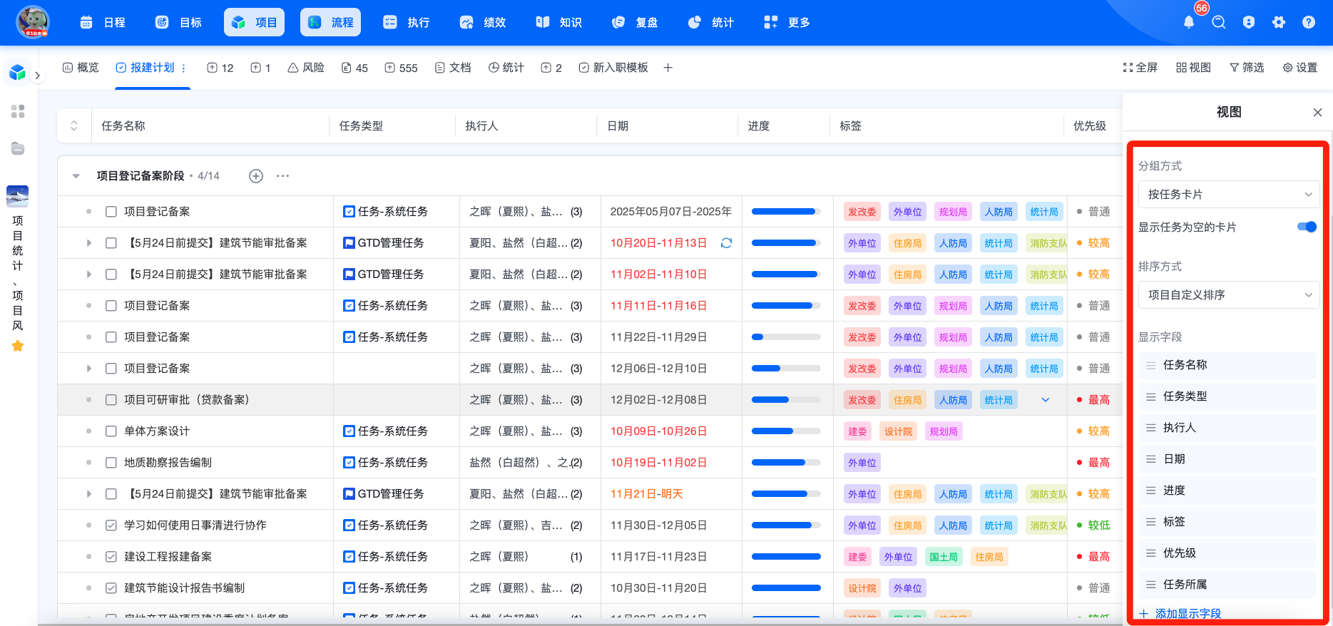
Task: Switch to the 风险 tab
Action: tap(306, 68)
